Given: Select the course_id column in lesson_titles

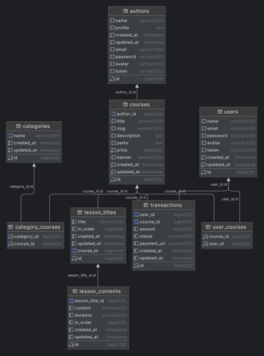Looking at the screenshot, I should click(97, 251).
